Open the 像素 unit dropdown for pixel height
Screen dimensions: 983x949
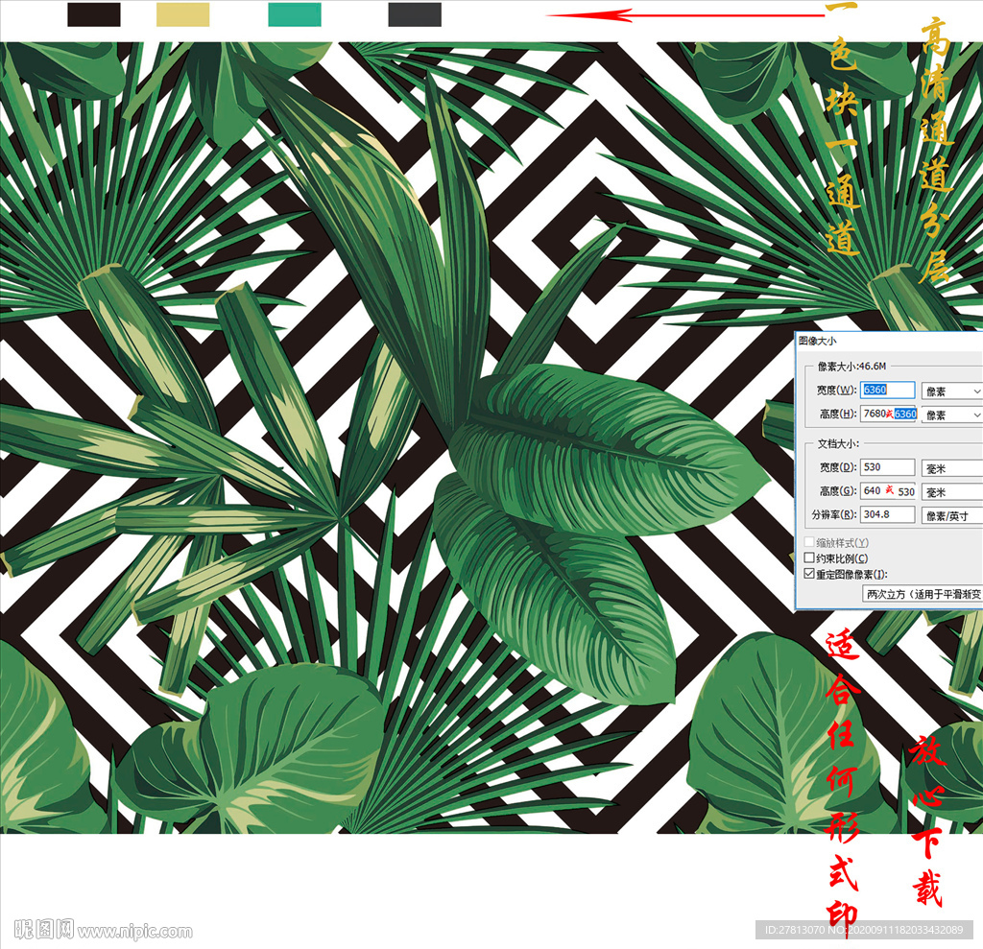tap(951, 415)
